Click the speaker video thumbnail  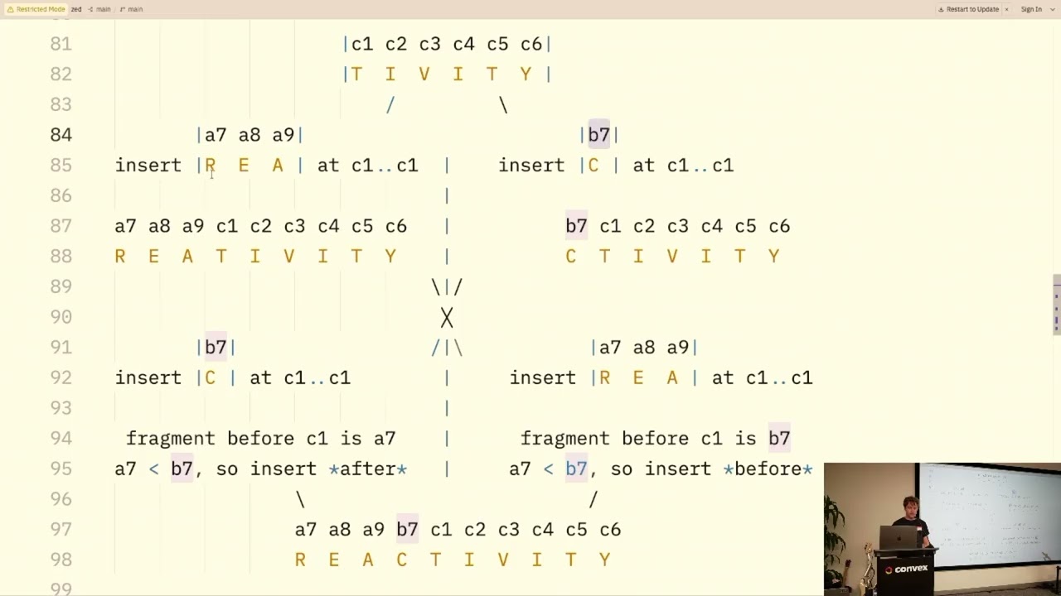coord(942,529)
